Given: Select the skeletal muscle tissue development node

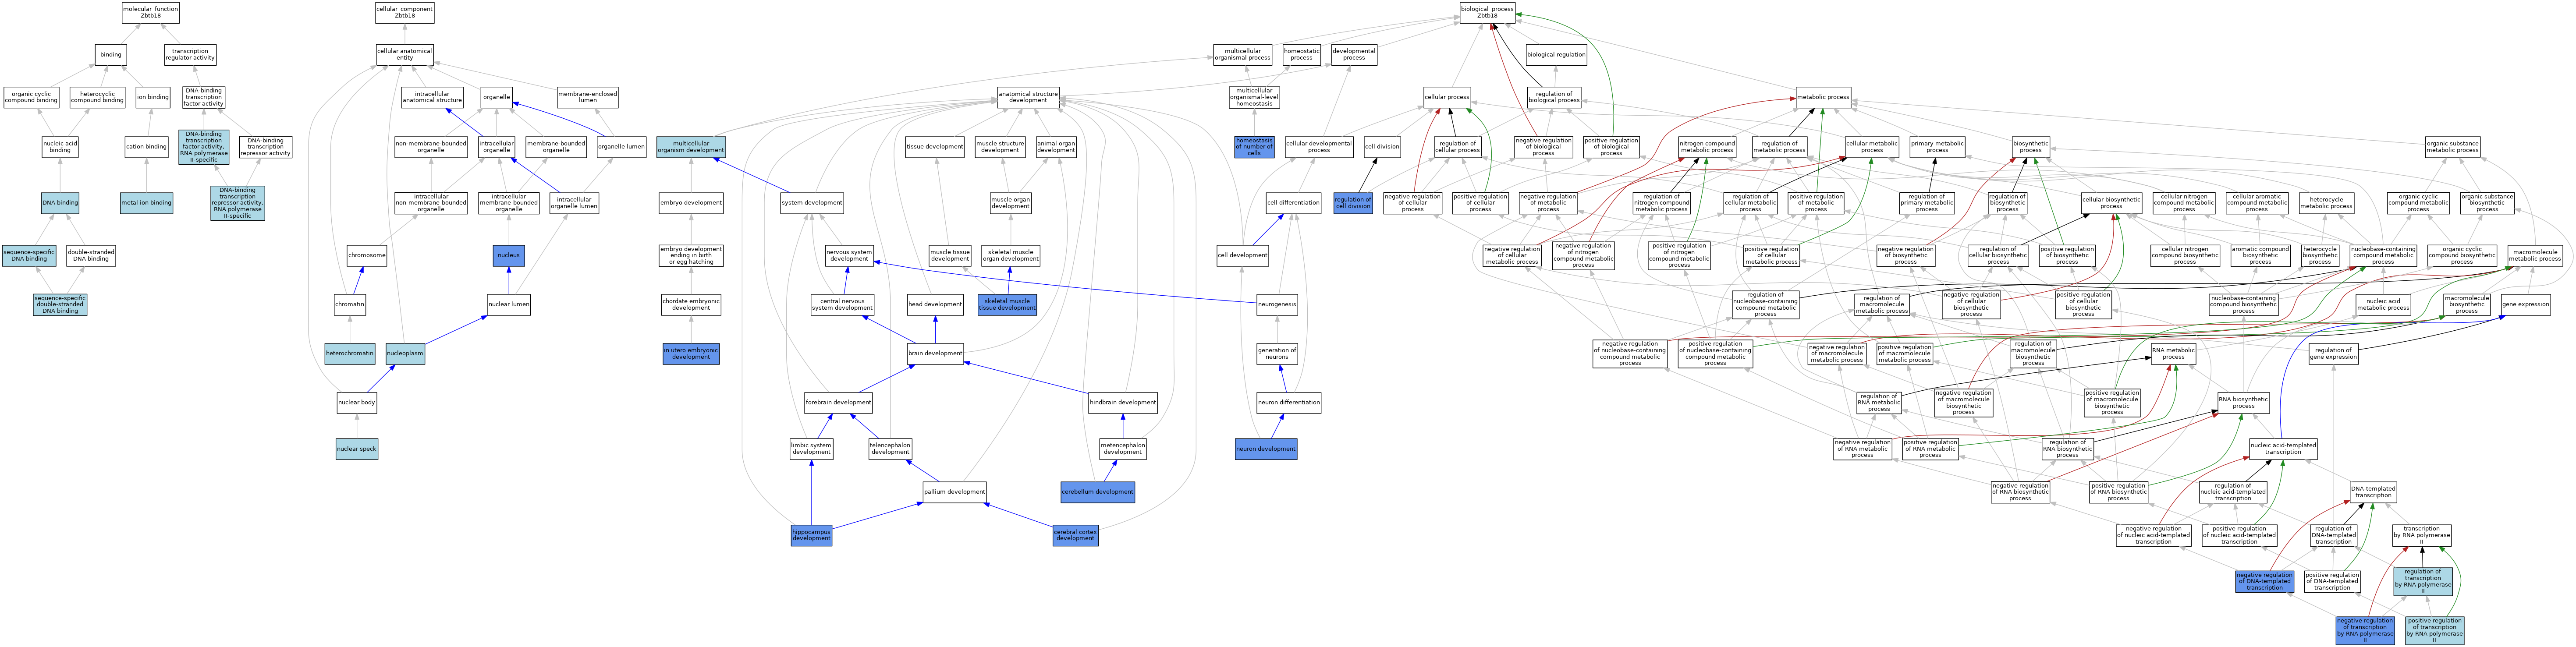Looking at the screenshot, I should [x=1007, y=305].
